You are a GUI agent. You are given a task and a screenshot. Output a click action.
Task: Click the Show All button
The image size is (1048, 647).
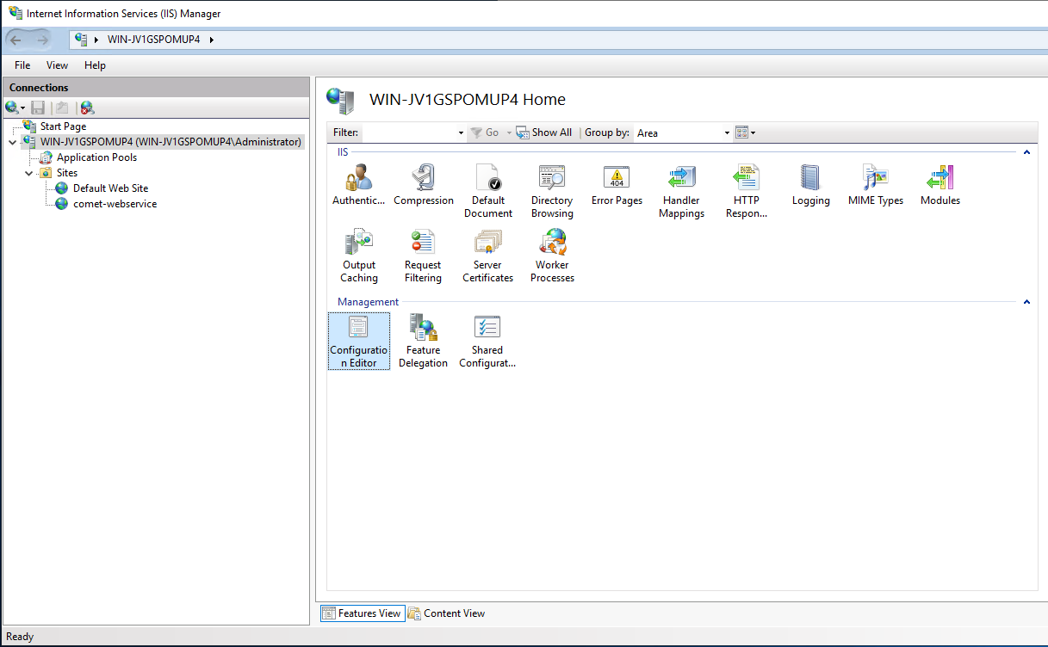(x=544, y=132)
